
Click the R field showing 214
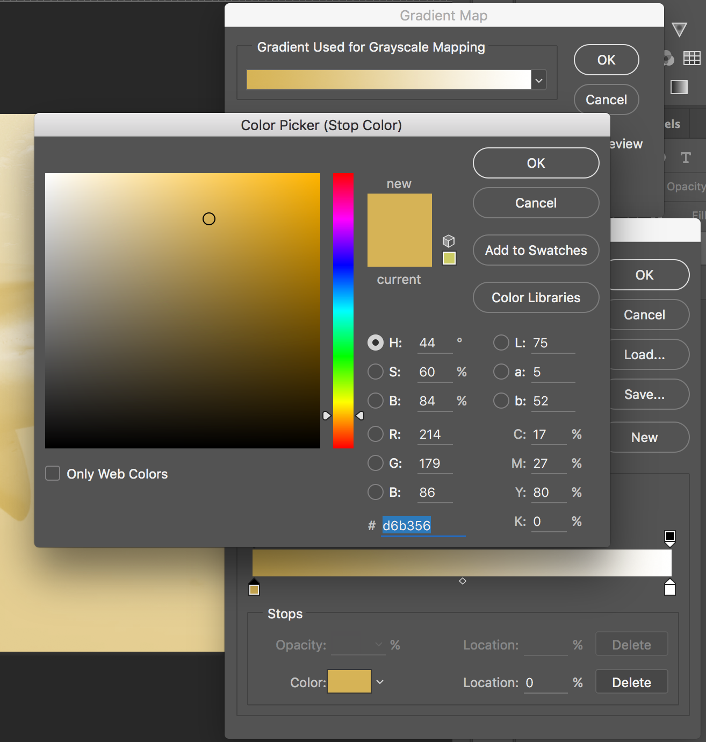click(435, 434)
